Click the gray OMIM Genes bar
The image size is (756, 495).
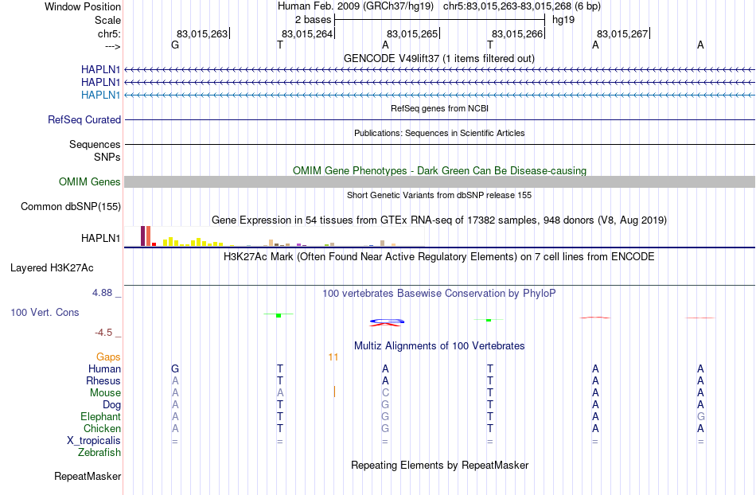[439, 181]
